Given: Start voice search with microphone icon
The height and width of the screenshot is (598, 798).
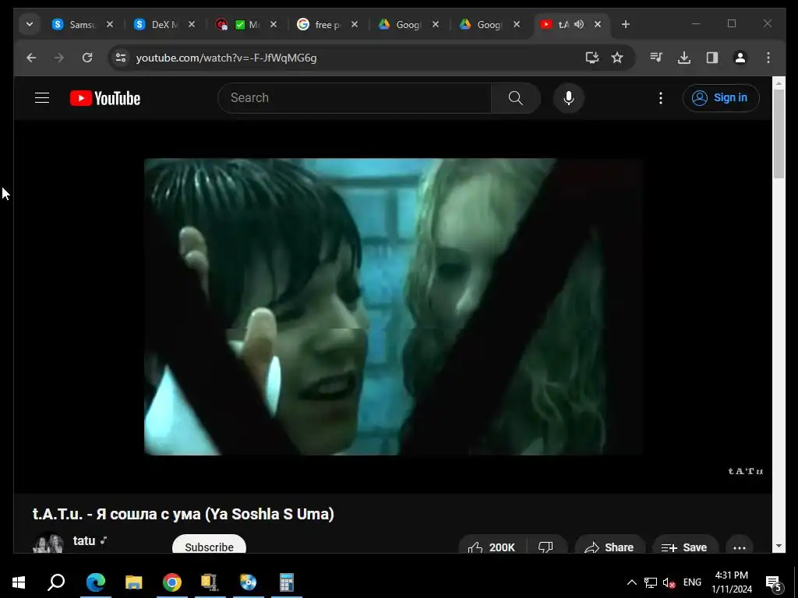Looking at the screenshot, I should (568, 97).
